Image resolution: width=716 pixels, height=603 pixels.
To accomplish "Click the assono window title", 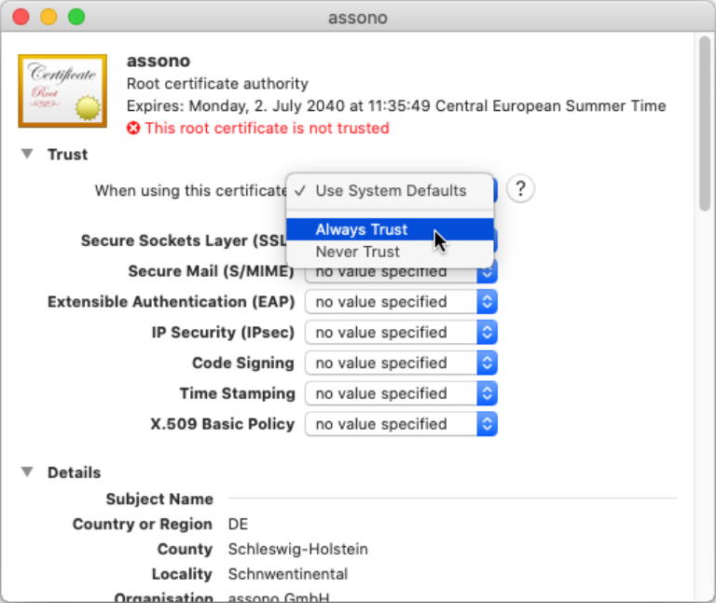I will pyautogui.click(x=358, y=18).
